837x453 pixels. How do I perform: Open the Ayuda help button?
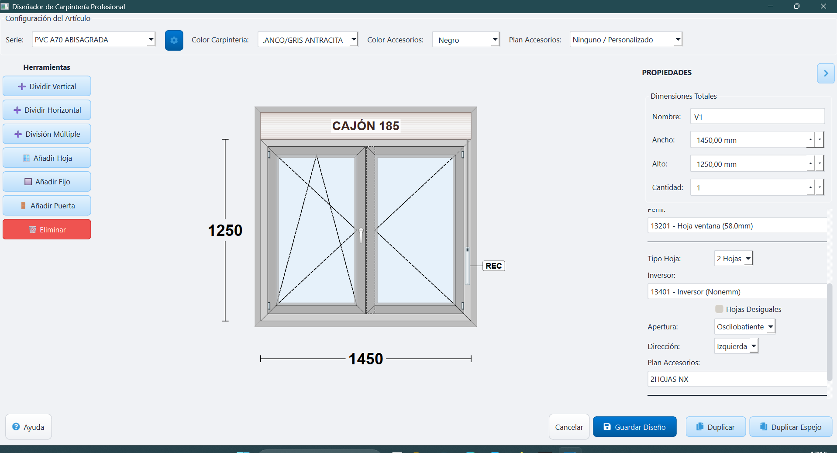coord(28,427)
